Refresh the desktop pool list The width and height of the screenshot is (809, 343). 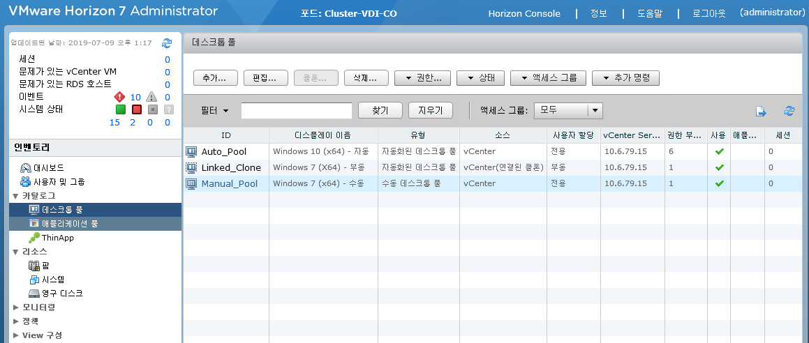[x=789, y=111]
